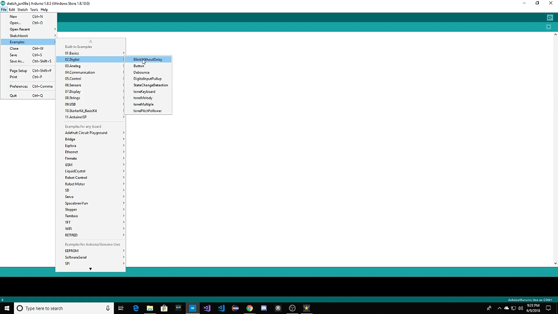
Task: Open the Serial Monitor icon
Action: tap(550, 18)
